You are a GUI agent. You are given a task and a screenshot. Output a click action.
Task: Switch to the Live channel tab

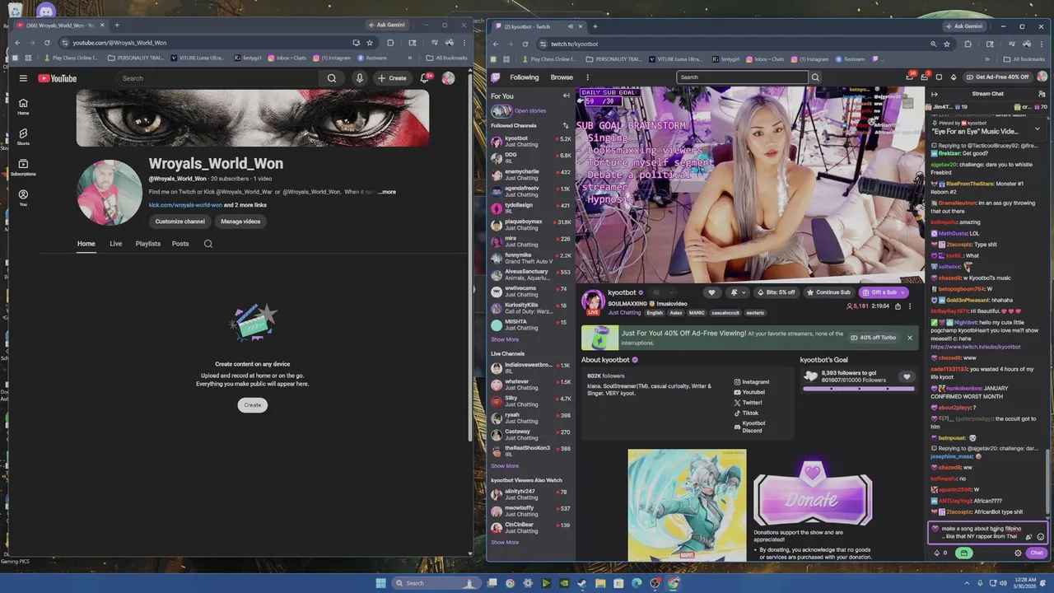(x=116, y=244)
